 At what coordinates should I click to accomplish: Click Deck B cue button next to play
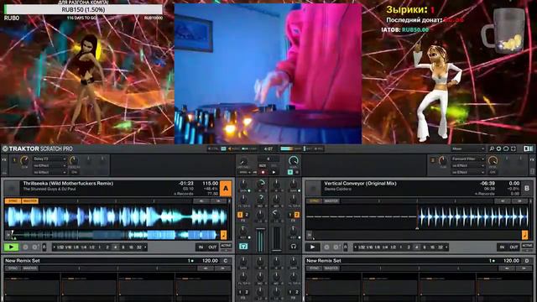point(326,247)
